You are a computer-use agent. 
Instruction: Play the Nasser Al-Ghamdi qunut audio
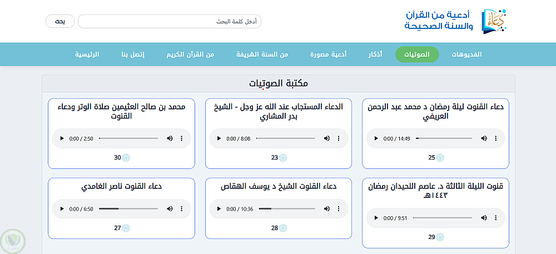click(x=62, y=209)
